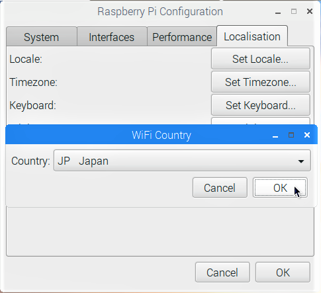This screenshot has width=321, height=293.
Task: Click the Country: label
Action: click(x=30, y=161)
